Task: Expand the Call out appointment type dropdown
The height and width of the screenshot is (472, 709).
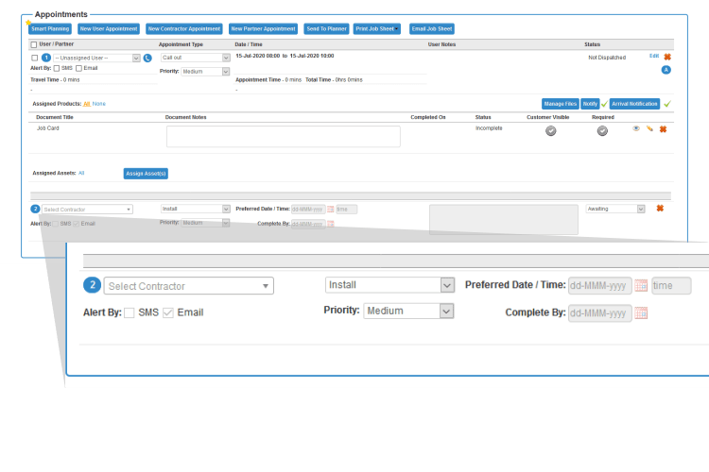Action: coord(195,58)
